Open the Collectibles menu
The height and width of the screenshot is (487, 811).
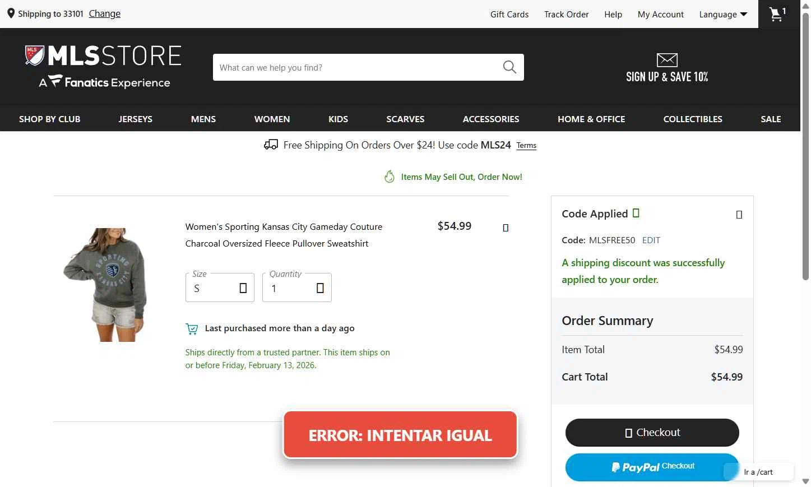tap(693, 119)
